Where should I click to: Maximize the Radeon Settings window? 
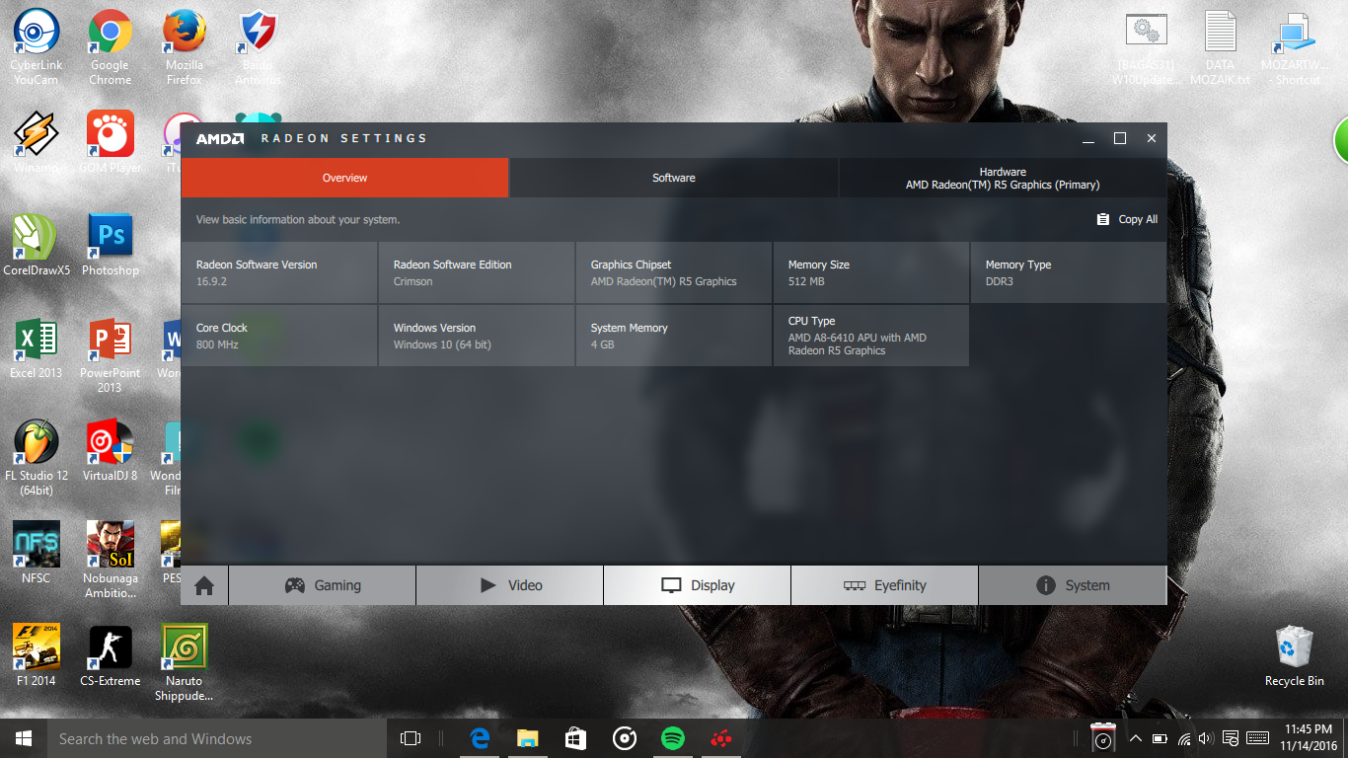click(1120, 139)
